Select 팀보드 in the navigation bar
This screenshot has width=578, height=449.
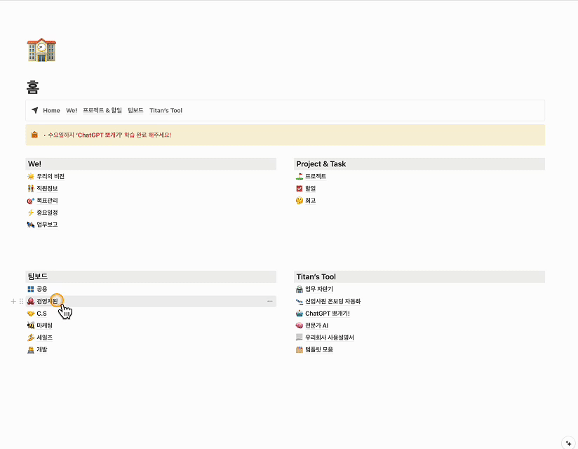(135, 111)
